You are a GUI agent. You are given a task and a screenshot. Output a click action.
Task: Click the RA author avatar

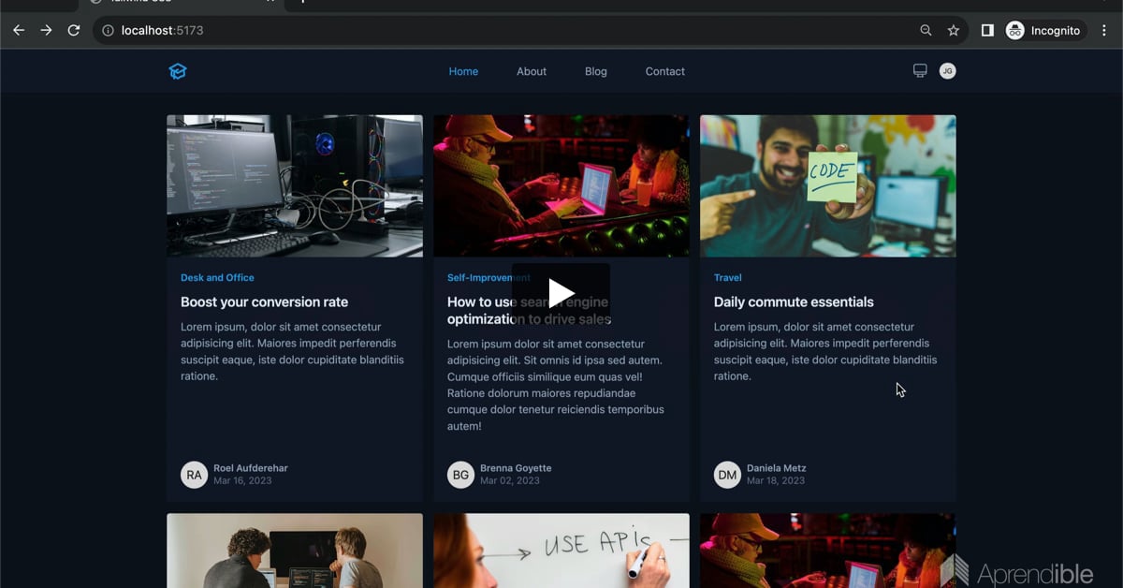[x=194, y=475]
